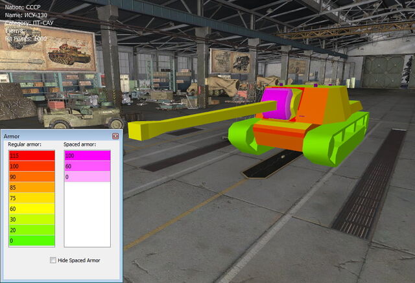Select the 90 regular armor swatch
The width and height of the screenshot is (415, 283).
(32, 177)
